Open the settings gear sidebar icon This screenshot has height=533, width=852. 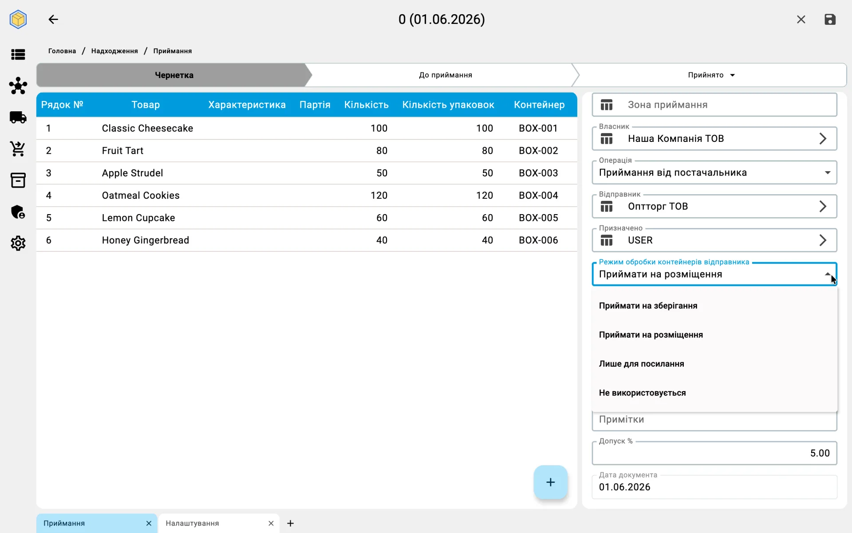click(x=18, y=243)
